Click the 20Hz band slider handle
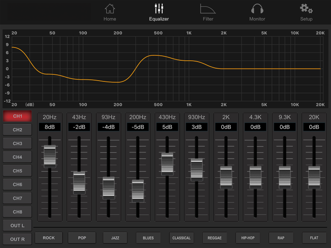331x248 pixels. coord(50,156)
